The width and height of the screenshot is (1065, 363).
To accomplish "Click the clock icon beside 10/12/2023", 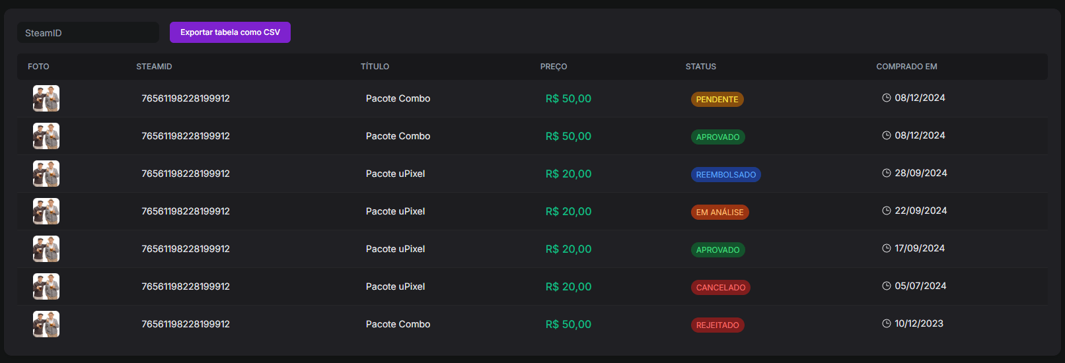I will 887,323.
